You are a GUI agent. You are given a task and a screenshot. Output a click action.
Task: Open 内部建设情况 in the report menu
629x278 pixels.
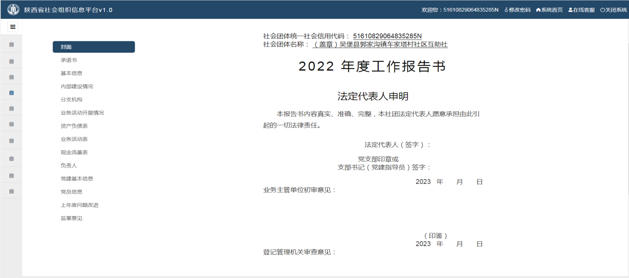tap(77, 86)
